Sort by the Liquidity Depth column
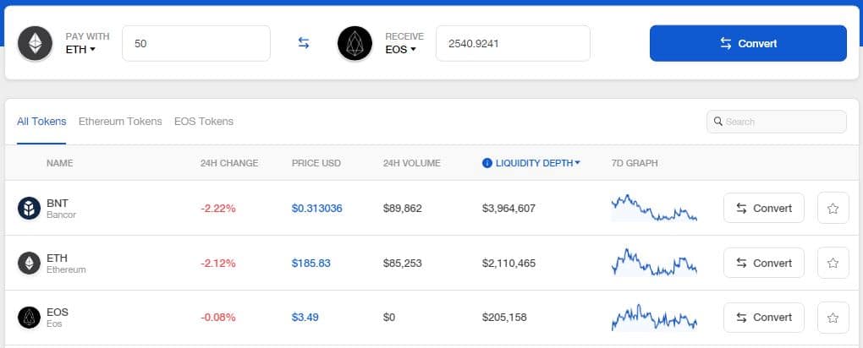This screenshot has height=348, width=863. click(x=537, y=163)
